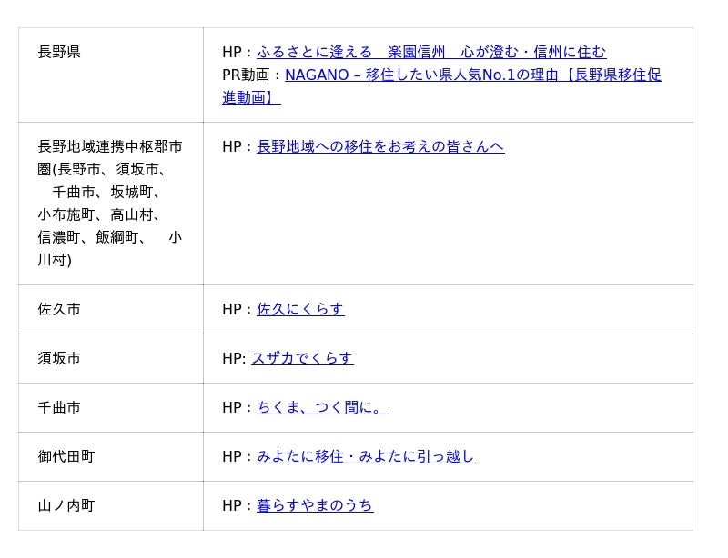
Task: Select the 佐久市 cell text
Action: 59,309
